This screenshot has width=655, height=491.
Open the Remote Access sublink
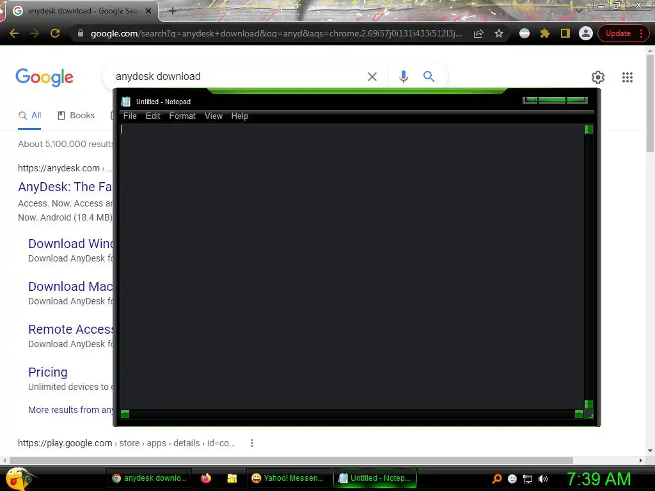pos(70,329)
